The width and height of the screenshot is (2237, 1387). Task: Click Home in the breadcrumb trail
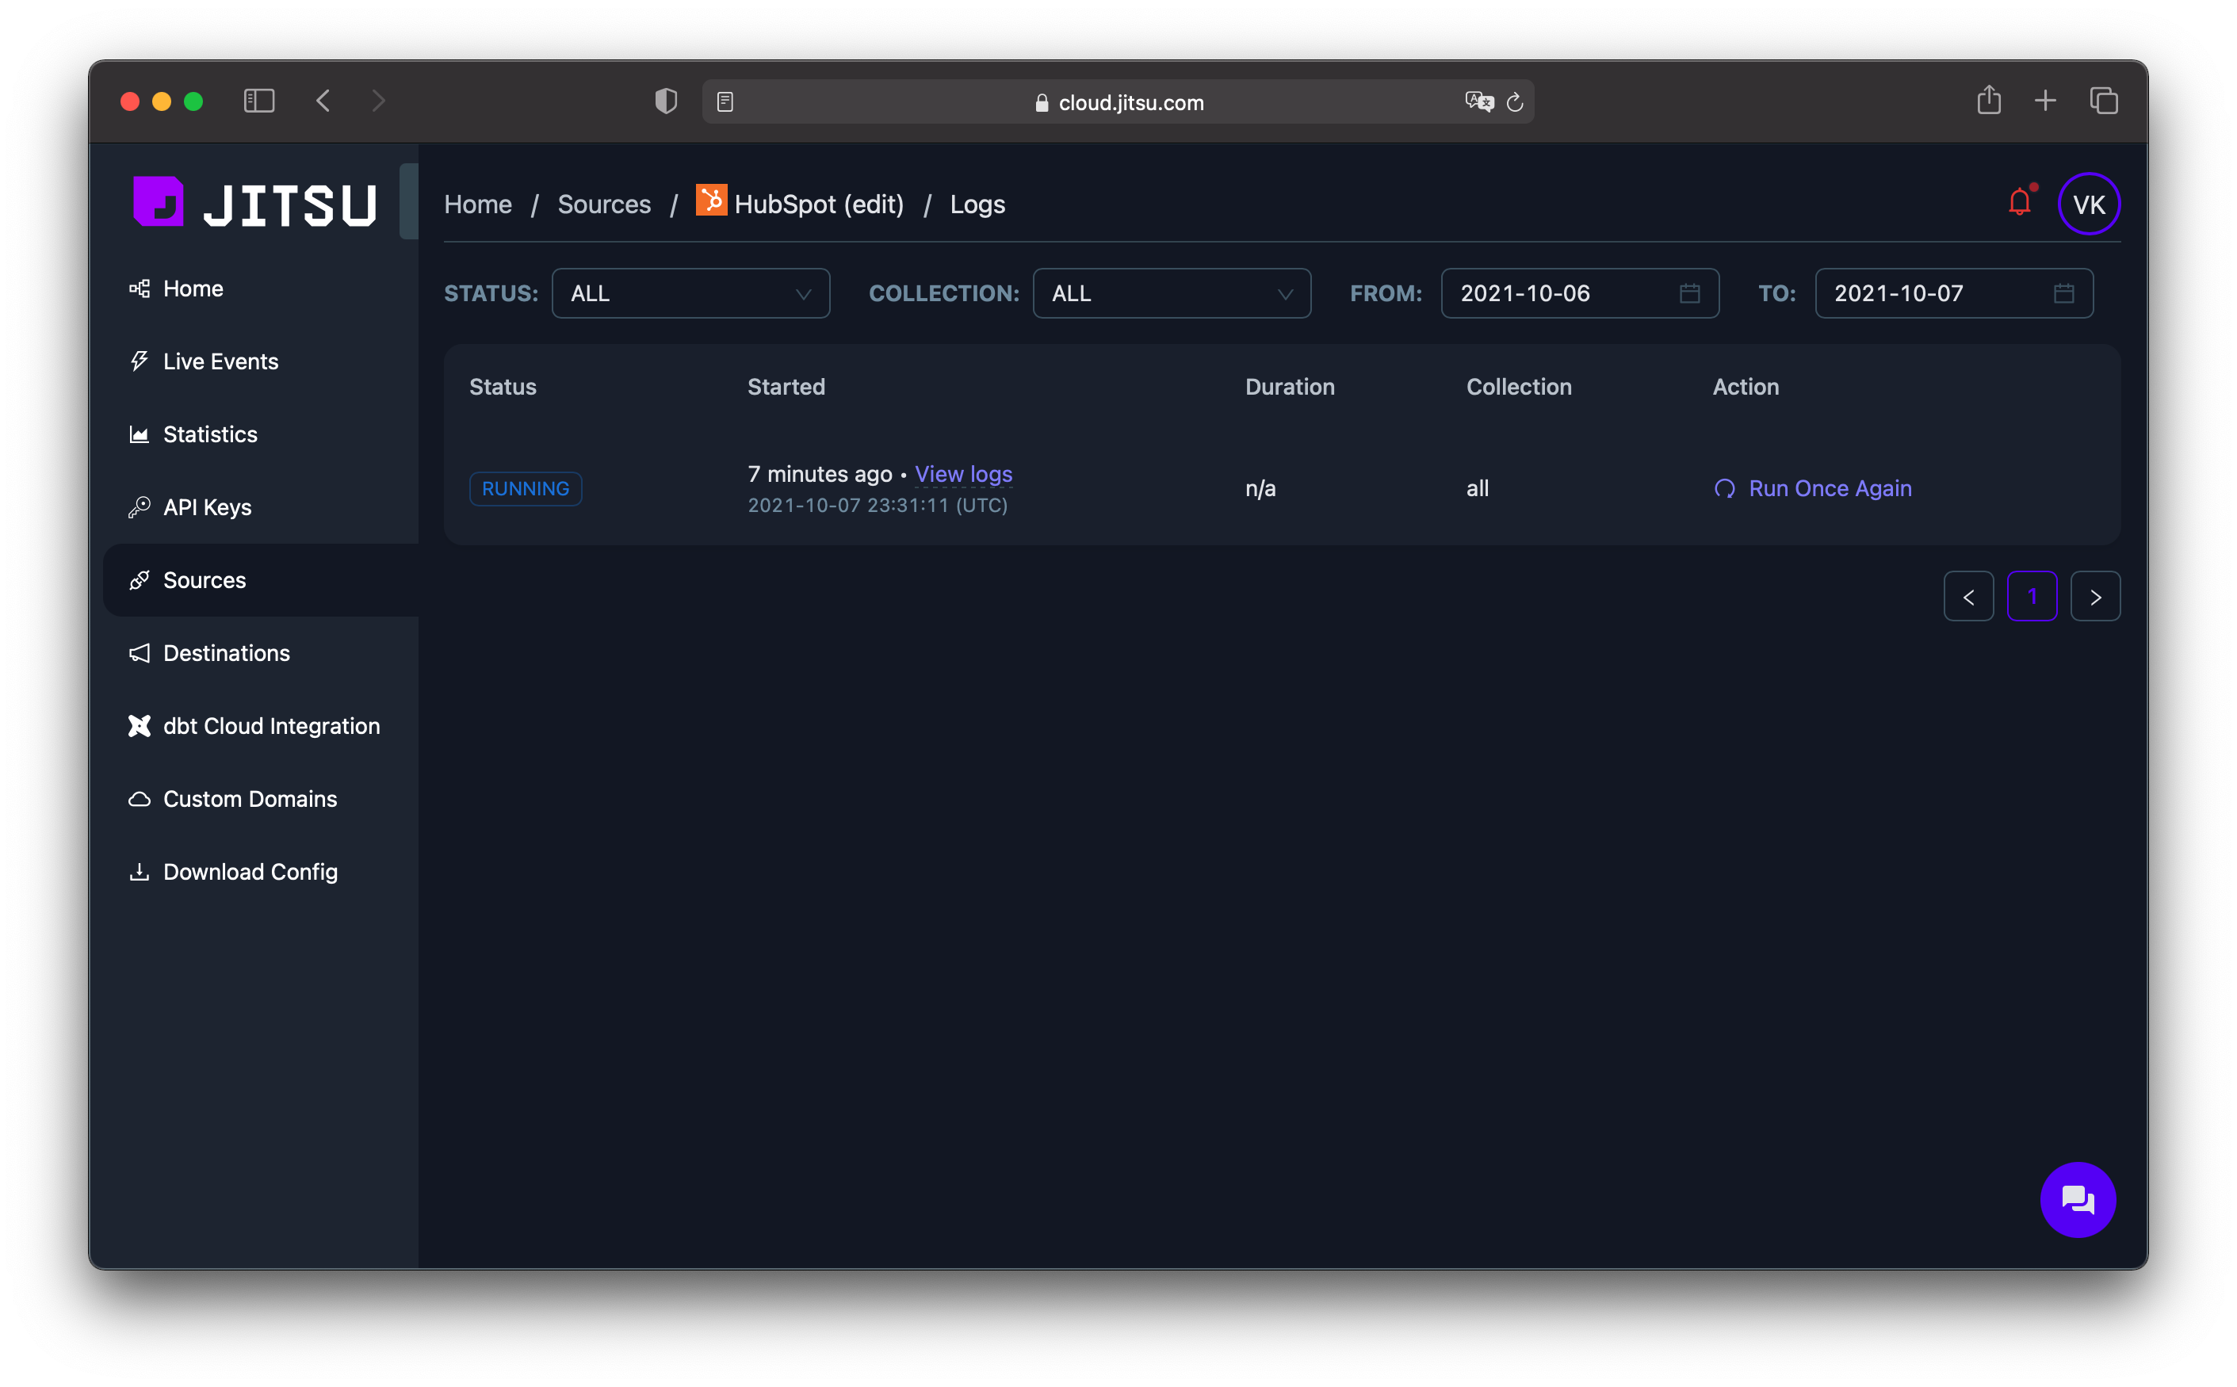478,204
